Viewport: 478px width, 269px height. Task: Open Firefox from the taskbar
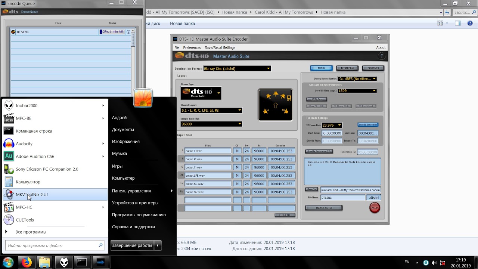pyautogui.click(x=27, y=262)
